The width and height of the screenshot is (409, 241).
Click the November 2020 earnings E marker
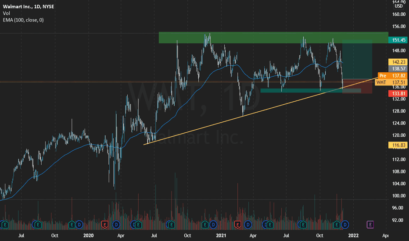pos(205,224)
